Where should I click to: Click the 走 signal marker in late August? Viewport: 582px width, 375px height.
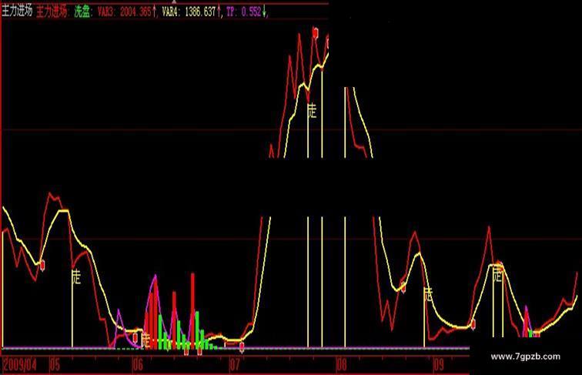428,294
